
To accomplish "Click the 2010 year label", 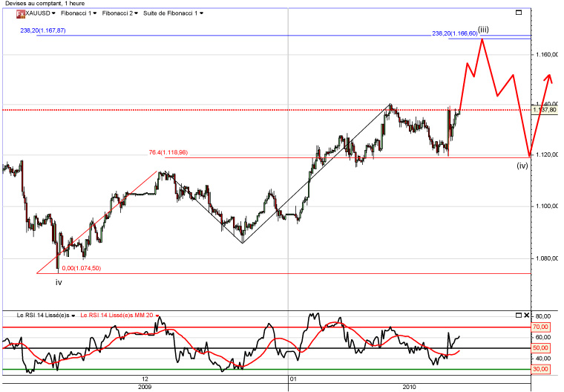I will [x=410, y=387].
